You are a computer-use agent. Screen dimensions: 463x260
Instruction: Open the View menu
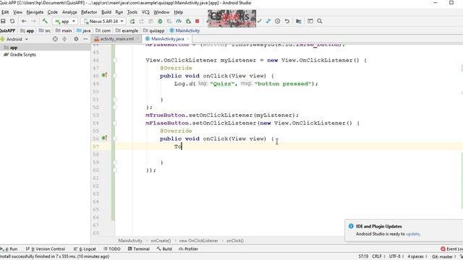pyautogui.click(x=17, y=12)
